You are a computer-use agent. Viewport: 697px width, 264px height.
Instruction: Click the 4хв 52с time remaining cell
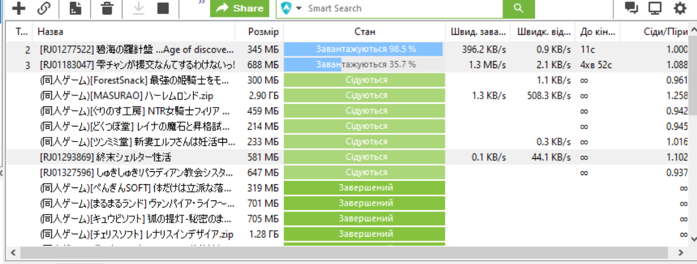click(x=596, y=65)
